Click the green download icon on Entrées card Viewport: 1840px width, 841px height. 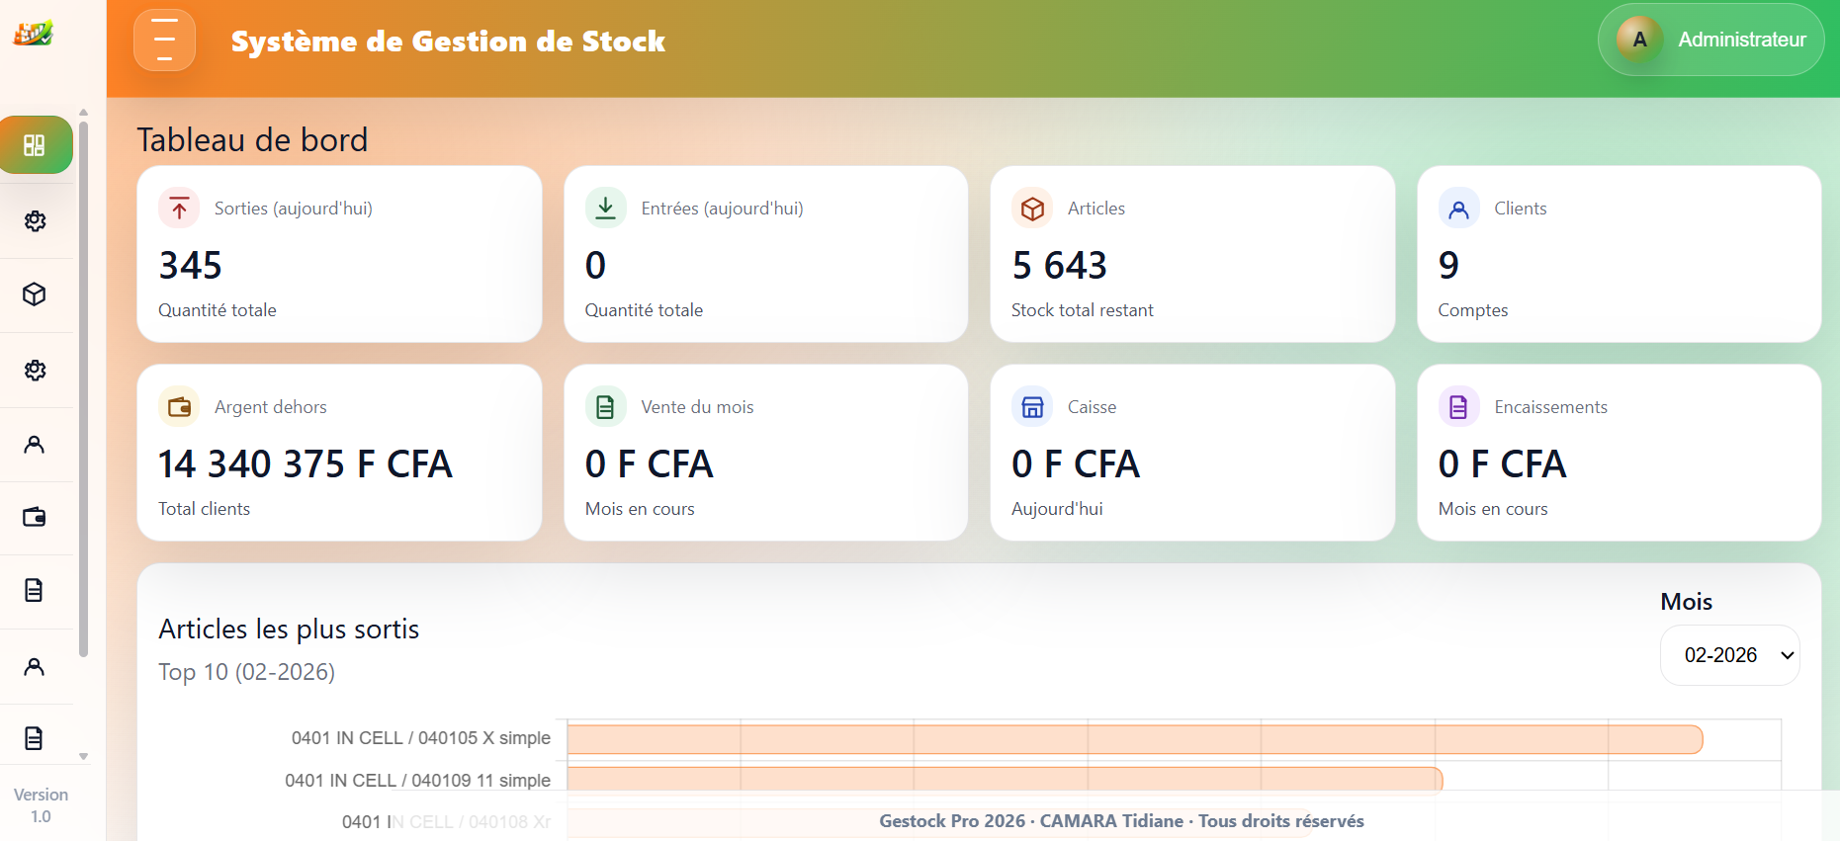click(x=606, y=209)
